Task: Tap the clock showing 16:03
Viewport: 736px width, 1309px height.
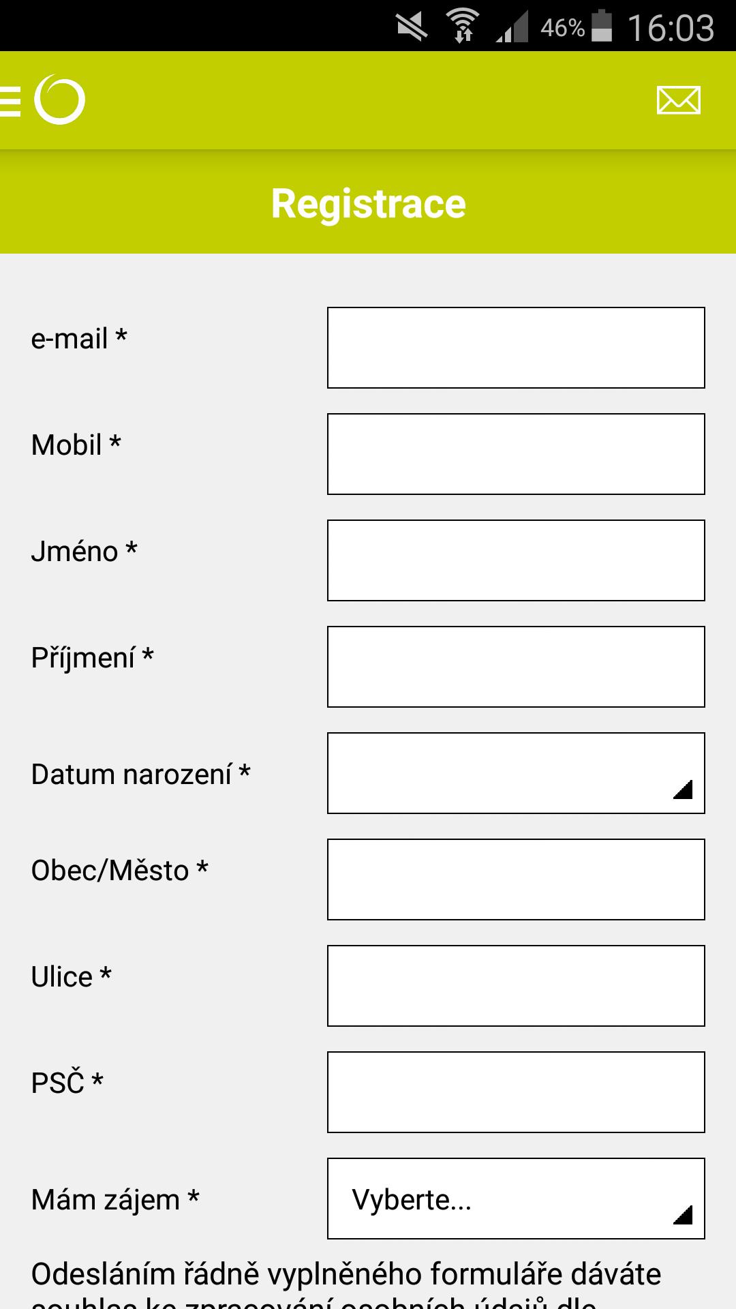Action: (x=671, y=28)
